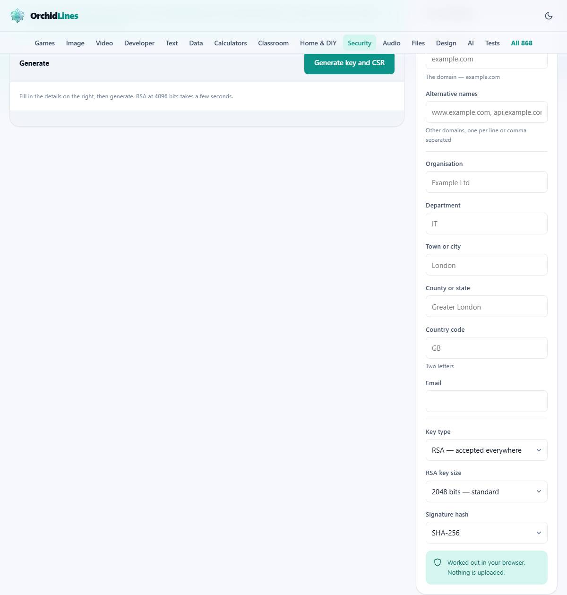
Task: Open the Signature hash dropdown
Action: [487, 533]
